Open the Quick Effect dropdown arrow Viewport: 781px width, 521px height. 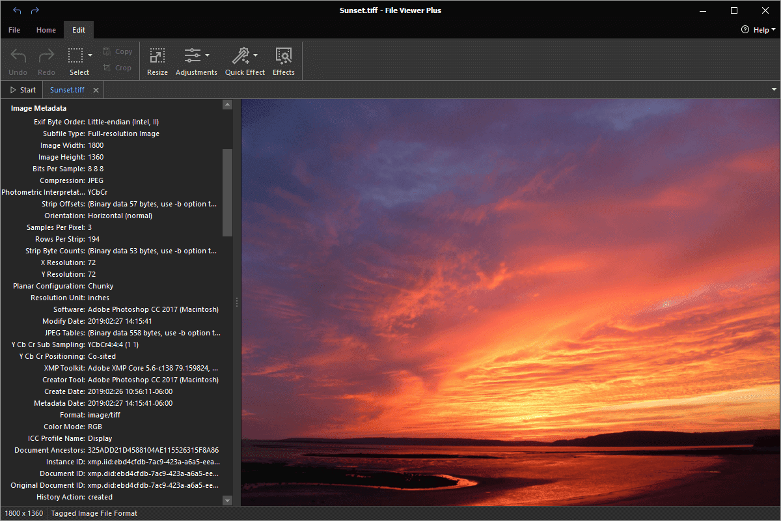point(255,55)
